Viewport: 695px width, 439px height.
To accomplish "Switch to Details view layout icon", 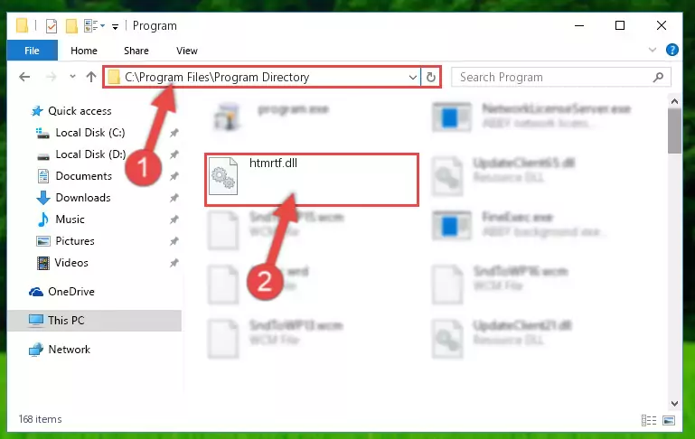I will (649, 420).
